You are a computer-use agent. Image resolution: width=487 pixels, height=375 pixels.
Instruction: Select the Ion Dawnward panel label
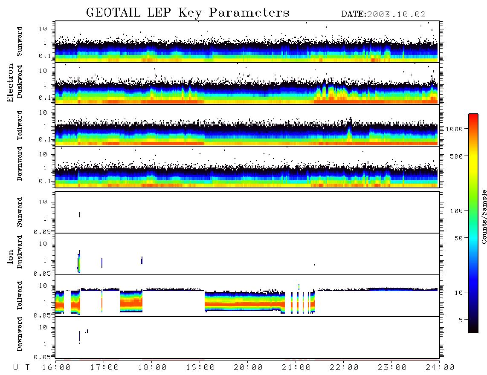pyautogui.click(x=20, y=334)
